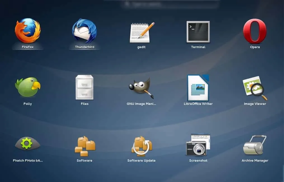Open the Opera browser
Viewport: 284px width, 182px height.
click(255, 31)
